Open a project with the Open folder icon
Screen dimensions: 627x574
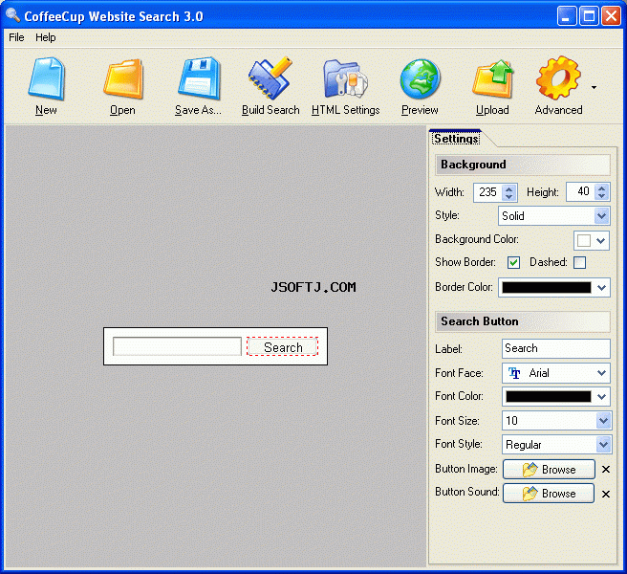pos(122,78)
